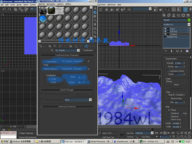Expand the mental ray Connection rollout
192x144 pixels.
[67, 106]
